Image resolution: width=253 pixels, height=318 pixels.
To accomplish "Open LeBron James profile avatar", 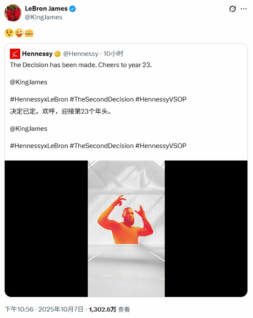I will pos(13,13).
